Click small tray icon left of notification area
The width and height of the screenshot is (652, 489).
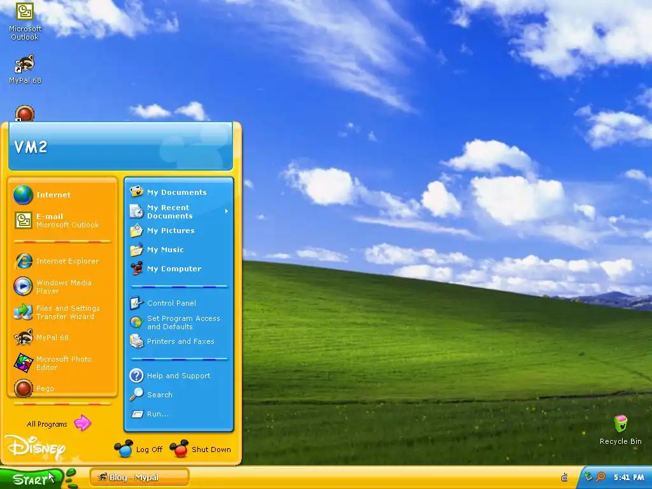click(x=565, y=477)
